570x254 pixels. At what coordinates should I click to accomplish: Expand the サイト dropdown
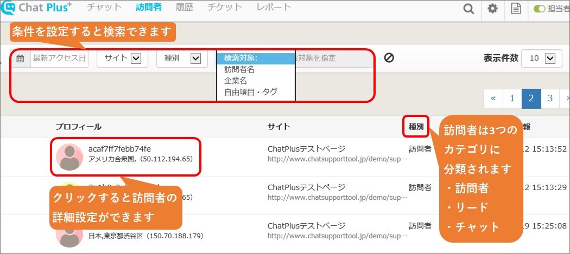[122, 58]
